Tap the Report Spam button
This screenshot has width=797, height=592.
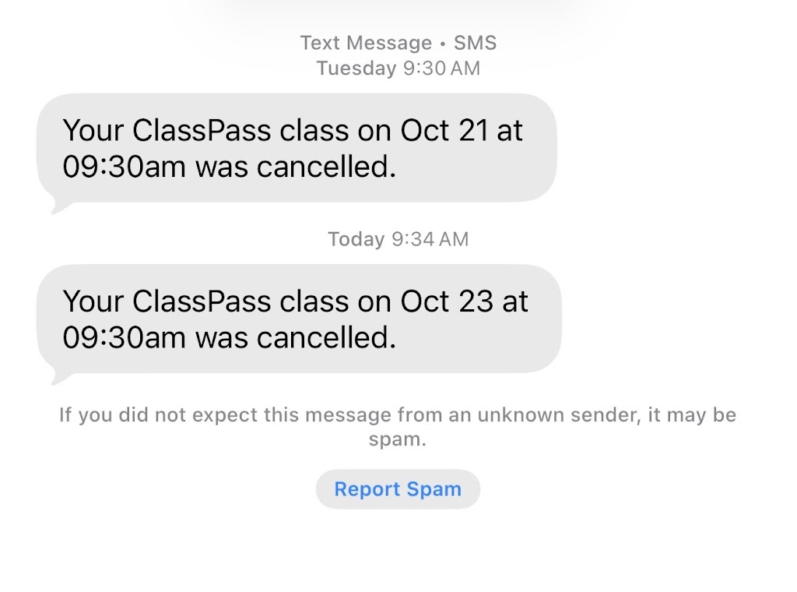tap(398, 489)
